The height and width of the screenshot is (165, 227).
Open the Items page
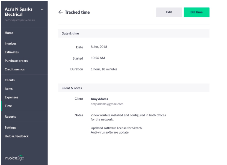click(x=9, y=88)
